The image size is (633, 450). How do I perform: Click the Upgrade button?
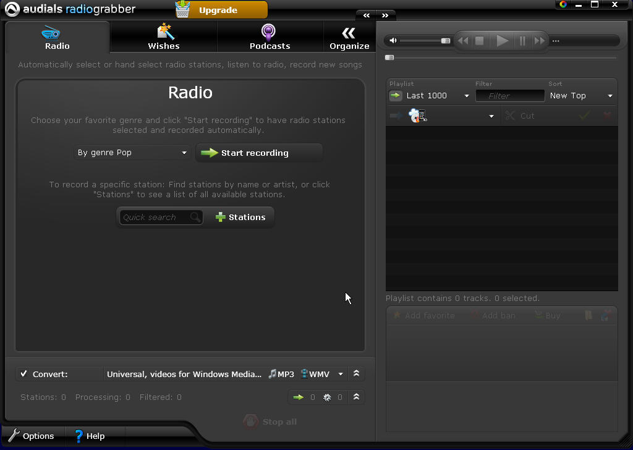click(x=221, y=10)
